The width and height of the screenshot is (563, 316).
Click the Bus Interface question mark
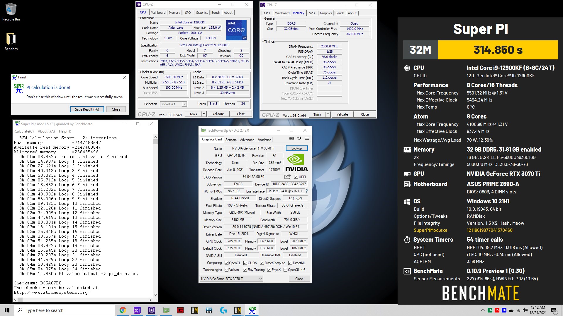307,191
